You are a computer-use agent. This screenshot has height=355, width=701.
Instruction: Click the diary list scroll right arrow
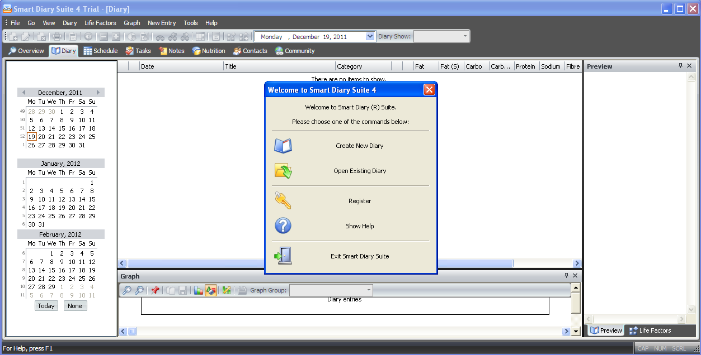pos(577,263)
